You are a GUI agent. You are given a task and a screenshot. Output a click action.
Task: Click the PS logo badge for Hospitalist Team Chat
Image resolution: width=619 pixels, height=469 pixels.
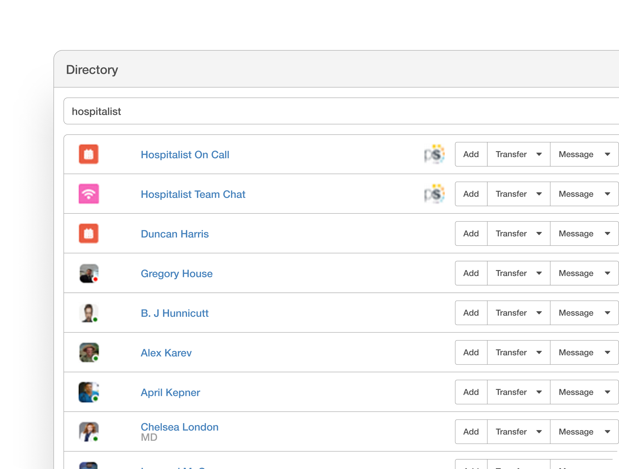coord(434,194)
